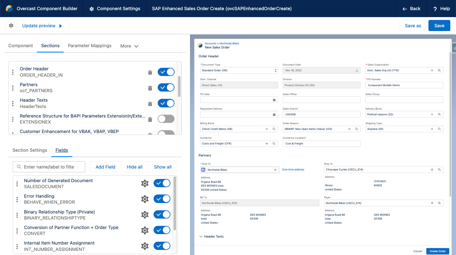Click the Hide all button
Image resolution: width=456 pixels, height=255 pixels.
tap(135, 167)
